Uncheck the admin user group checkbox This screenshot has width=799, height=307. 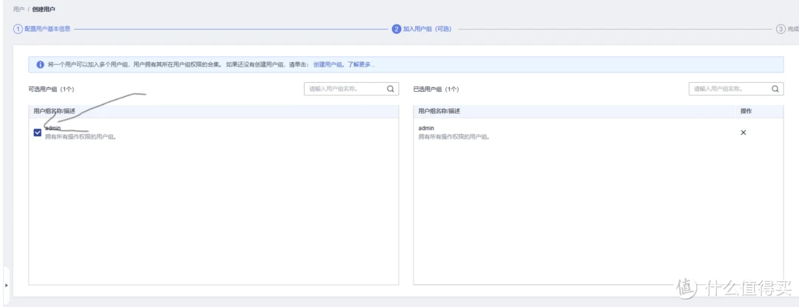(37, 132)
